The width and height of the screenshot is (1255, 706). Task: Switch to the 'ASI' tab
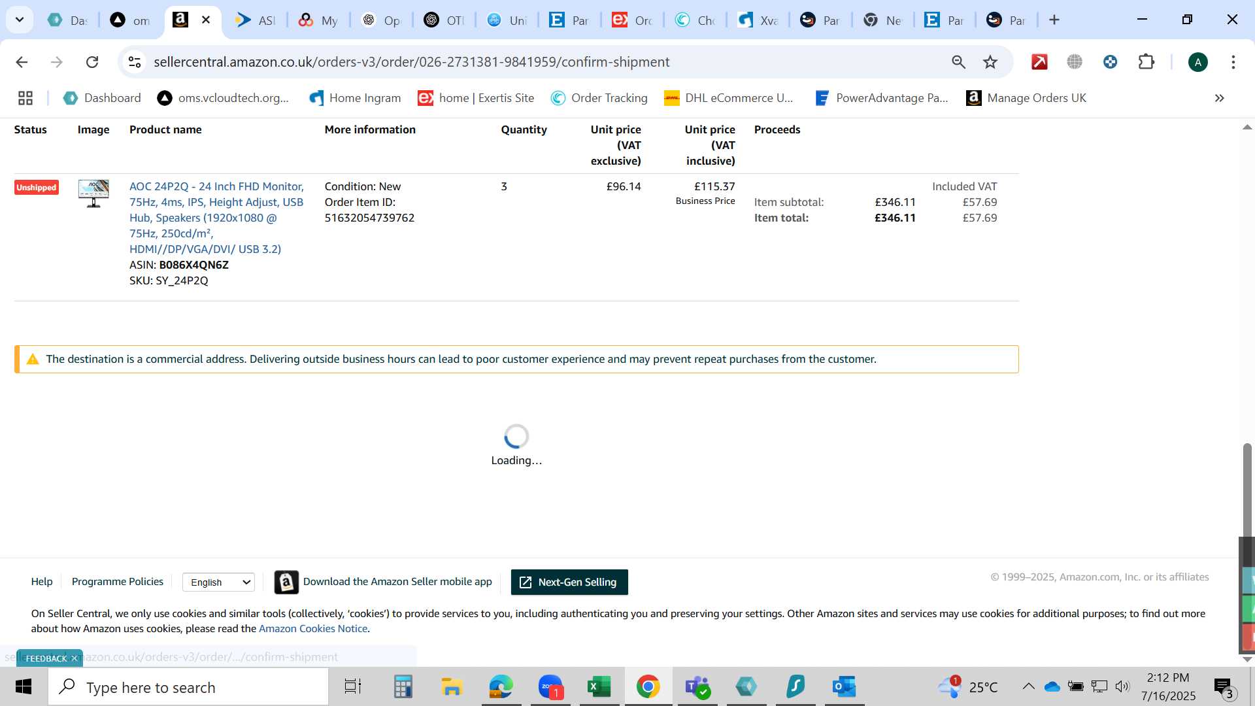click(x=256, y=20)
